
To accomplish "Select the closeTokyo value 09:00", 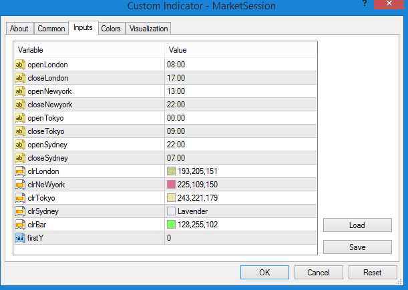I will pos(176,131).
